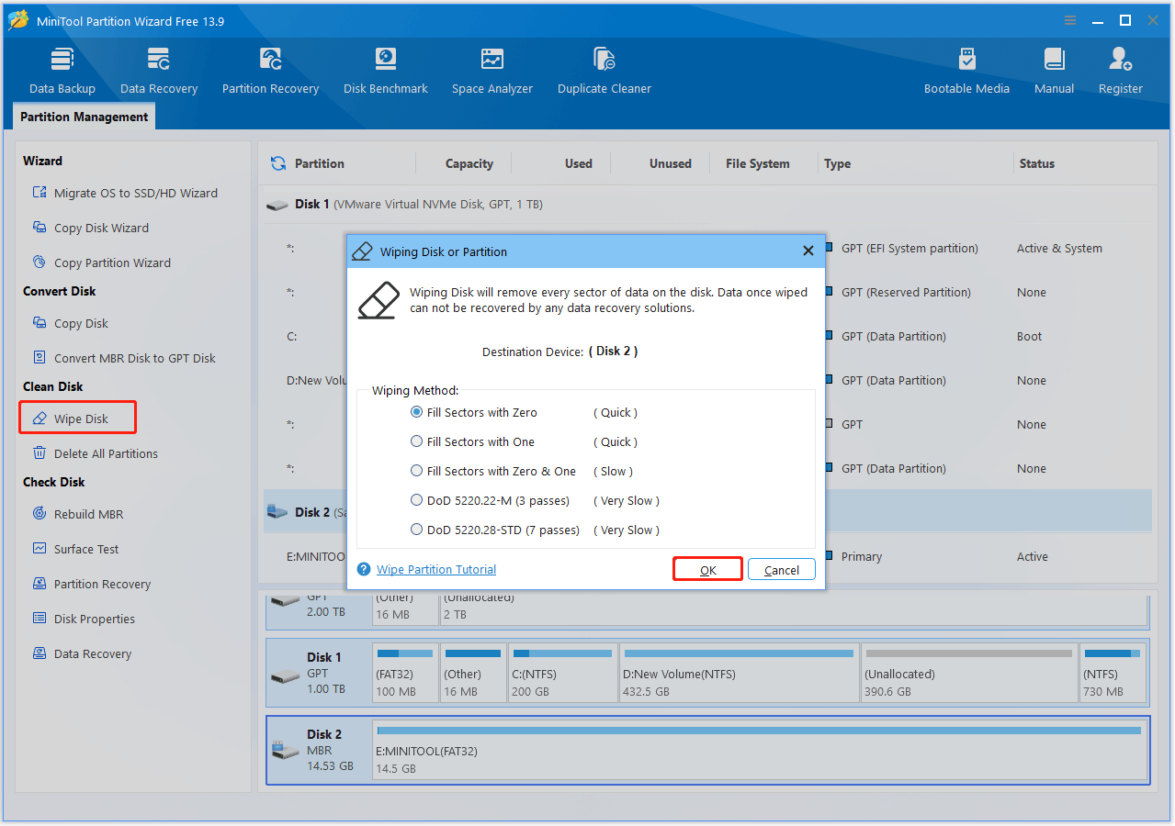Open Data Recovery in the sidebar
The height and width of the screenshot is (826, 1175).
[x=82, y=653]
